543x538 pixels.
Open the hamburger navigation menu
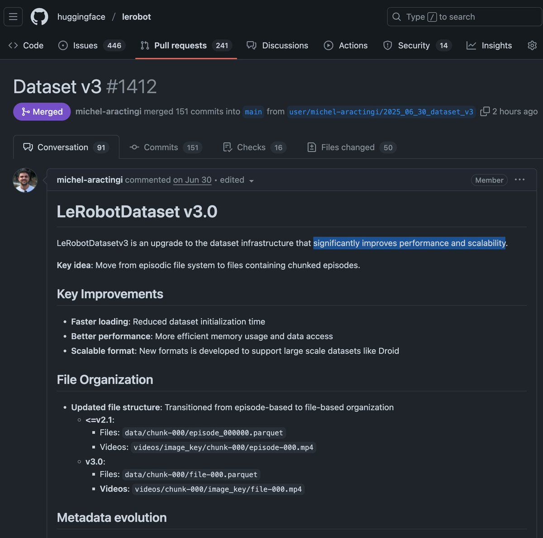[13, 17]
